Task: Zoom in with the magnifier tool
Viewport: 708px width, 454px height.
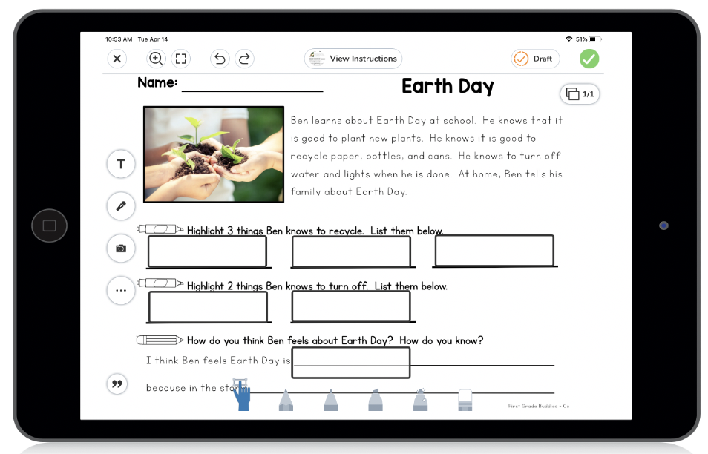Action: click(156, 58)
